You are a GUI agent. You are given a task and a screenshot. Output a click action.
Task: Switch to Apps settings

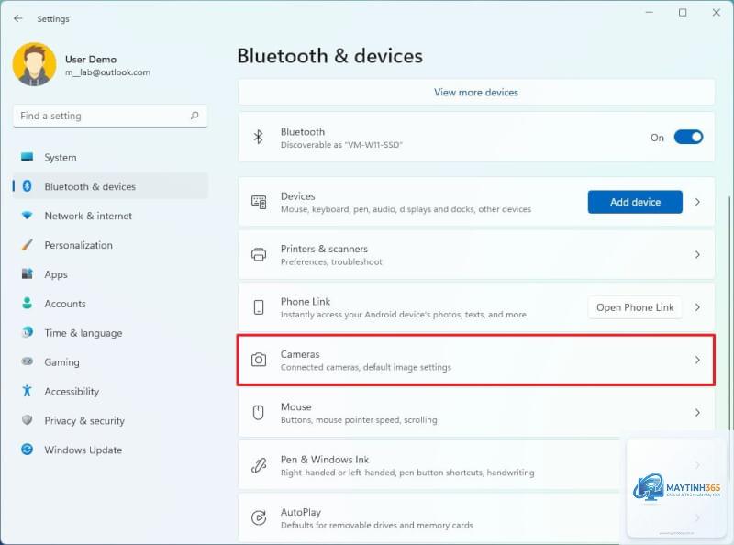(x=110, y=274)
